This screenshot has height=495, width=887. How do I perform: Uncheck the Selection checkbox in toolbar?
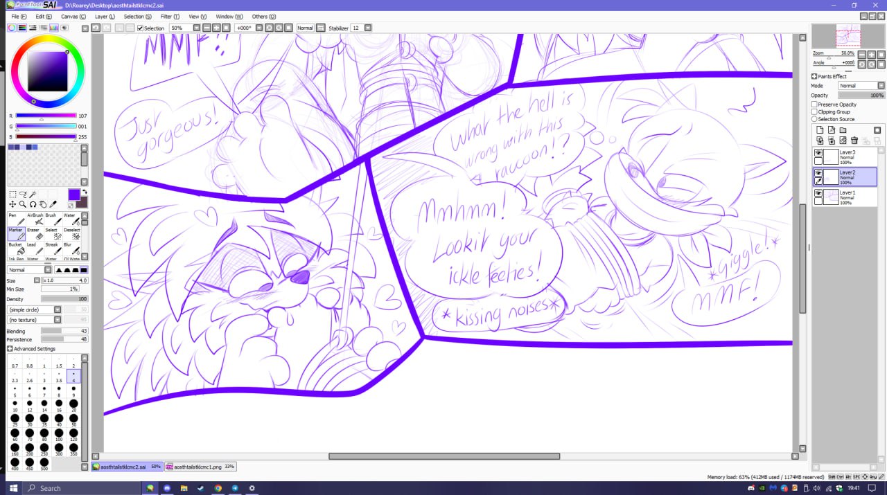pyautogui.click(x=141, y=28)
